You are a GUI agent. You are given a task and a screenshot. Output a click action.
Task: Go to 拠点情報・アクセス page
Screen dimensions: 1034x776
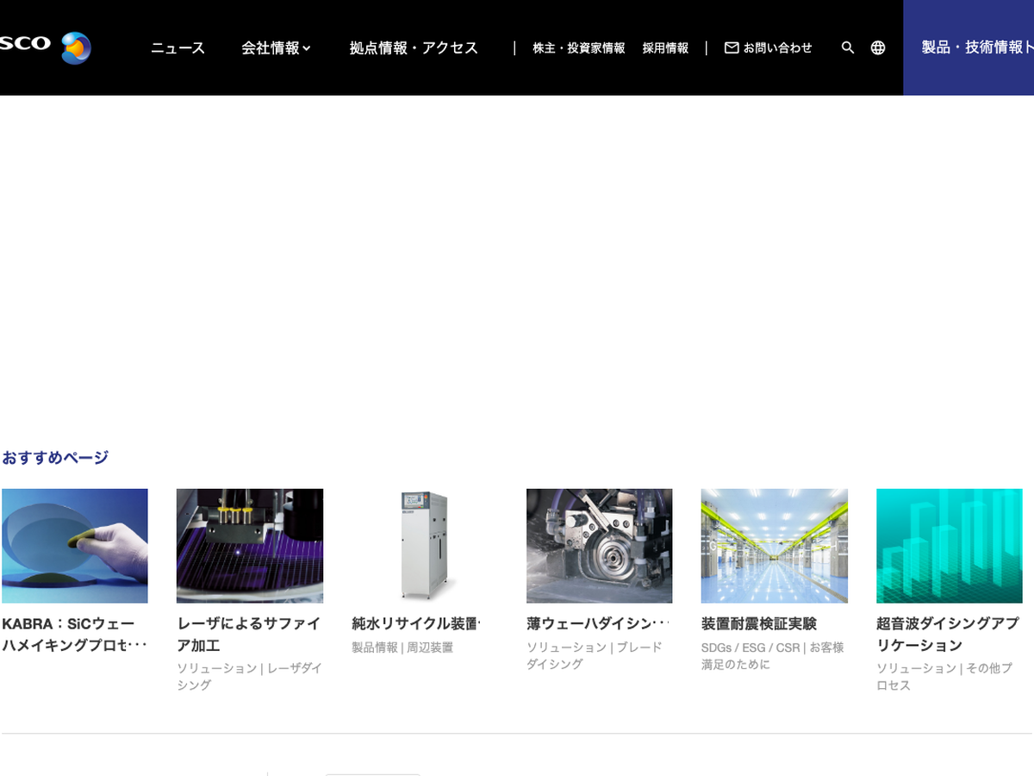(414, 48)
